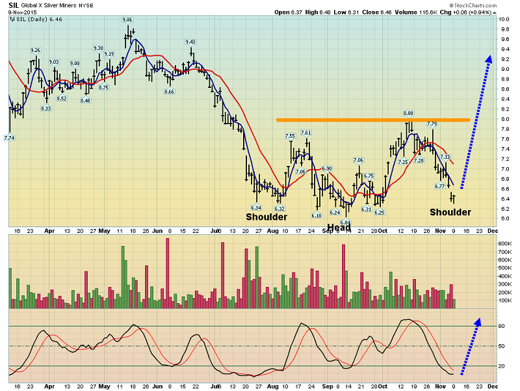This screenshot has height=391, width=520.
Task: Click the 9.19 price label
Action: [109, 54]
